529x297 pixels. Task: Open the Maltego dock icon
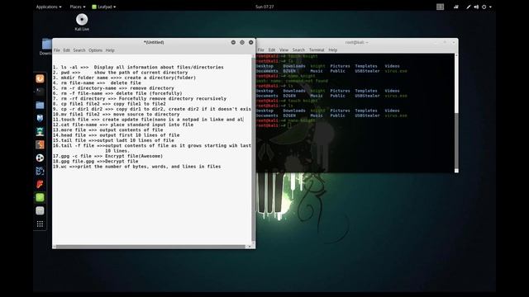[40, 158]
